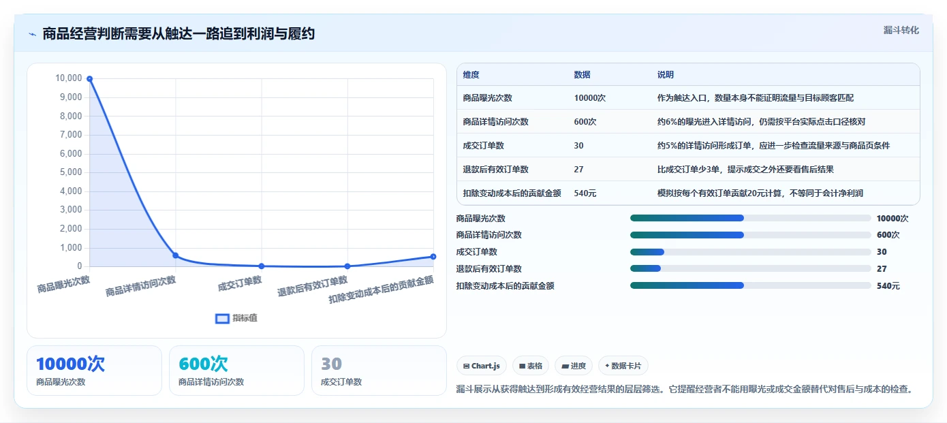This screenshot has width=947, height=423.
Task: Click the 27 value beside progress bar
Action: [882, 269]
